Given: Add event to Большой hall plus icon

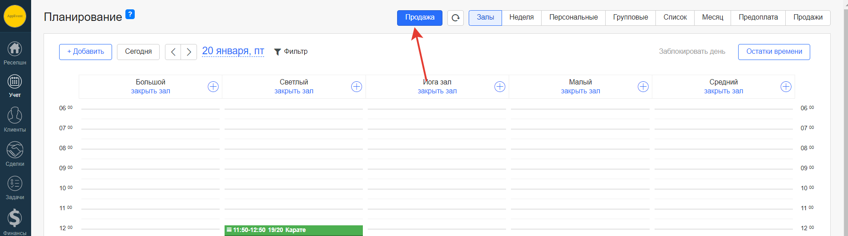Looking at the screenshot, I should 213,87.
